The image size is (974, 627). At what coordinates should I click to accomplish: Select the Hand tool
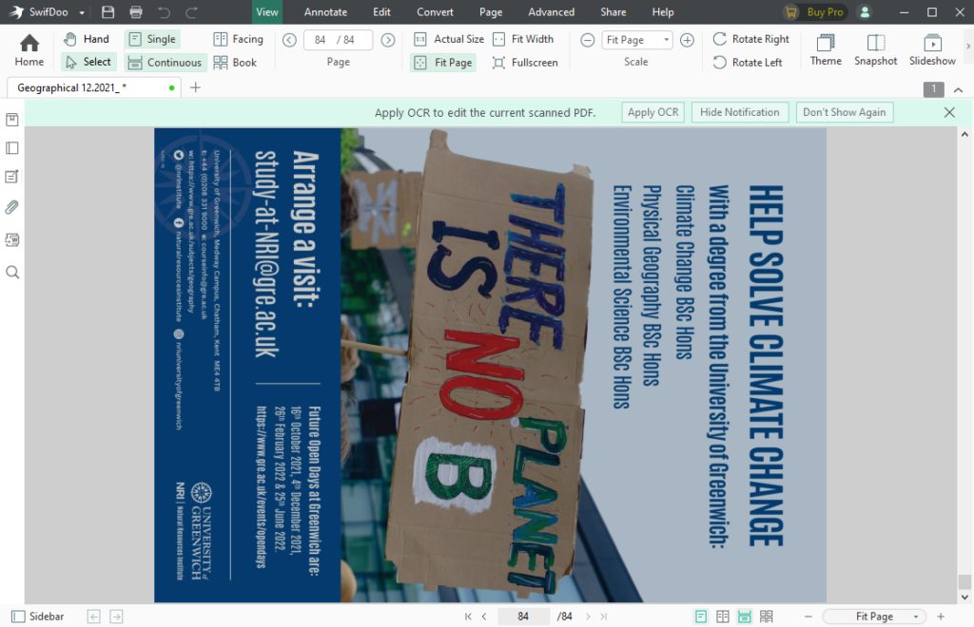pyautogui.click(x=87, y=39)
